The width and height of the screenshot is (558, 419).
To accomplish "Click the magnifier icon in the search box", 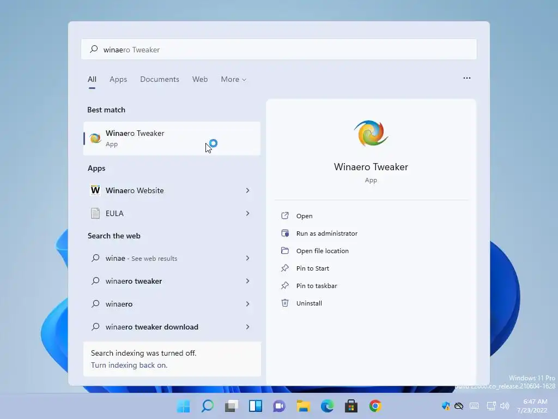I will [x=94, y=49].
